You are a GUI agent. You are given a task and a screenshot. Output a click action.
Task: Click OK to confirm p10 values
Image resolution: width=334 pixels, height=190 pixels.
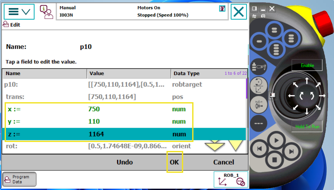pos(174,162)
